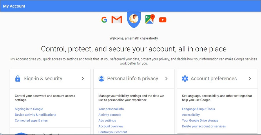Open the Google Maps icon
The image size is (261, 135).
pos(150,19)
